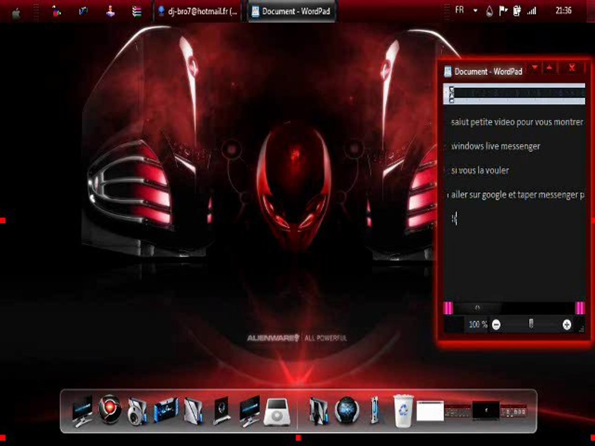Click the line 'windows live messenger'
Screen dimensions: 595x446
pyautogui.click(x=496, y=146)
